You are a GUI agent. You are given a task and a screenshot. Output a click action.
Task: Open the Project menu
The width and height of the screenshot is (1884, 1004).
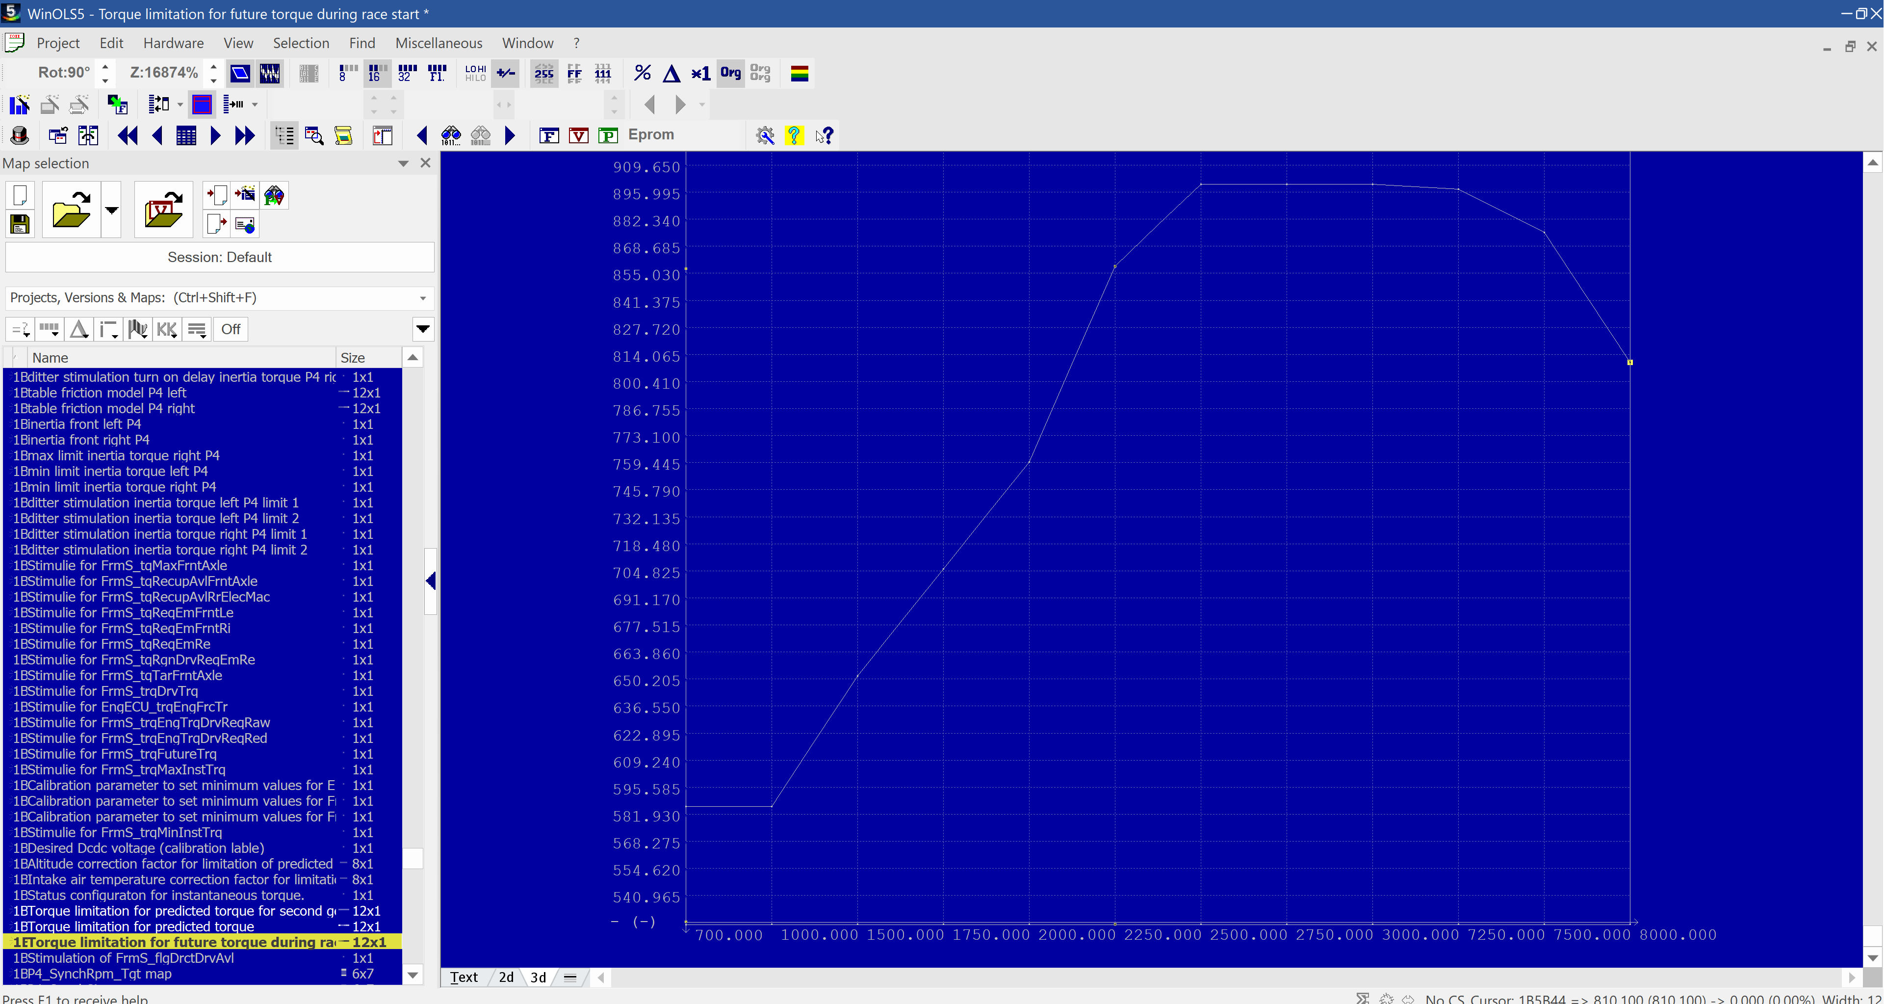(58, 43)
